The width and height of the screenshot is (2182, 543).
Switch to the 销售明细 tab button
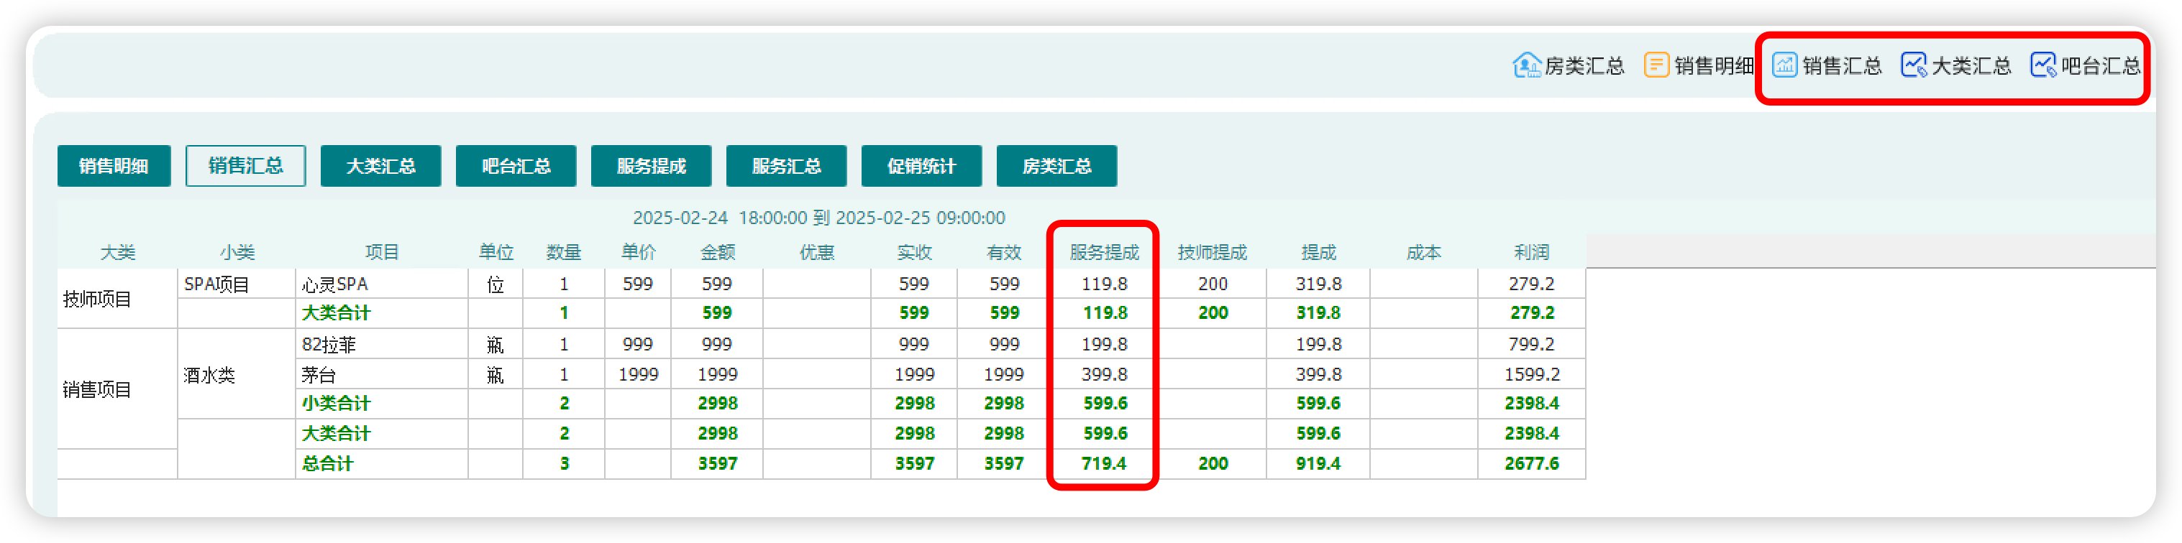(114, 166)
